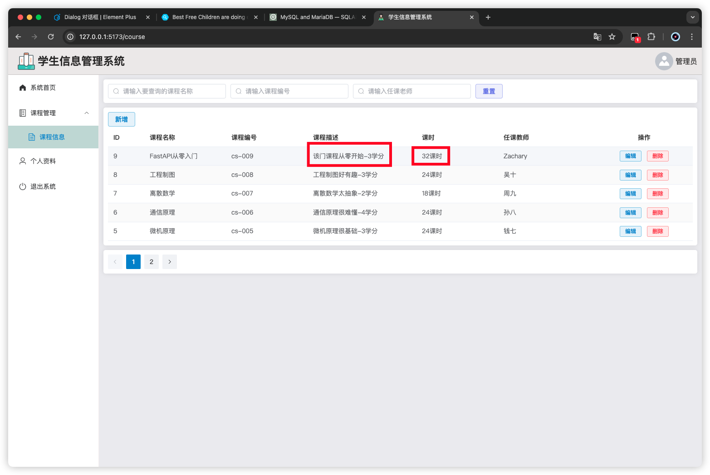Click 退出系统 to log out
The height and width of the screenshot is (475, 710).
[54, 186]
